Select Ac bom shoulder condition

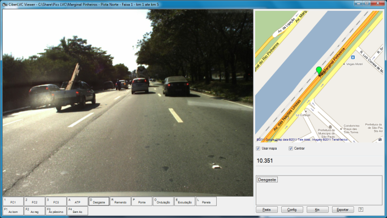click(x=13, y=211)
